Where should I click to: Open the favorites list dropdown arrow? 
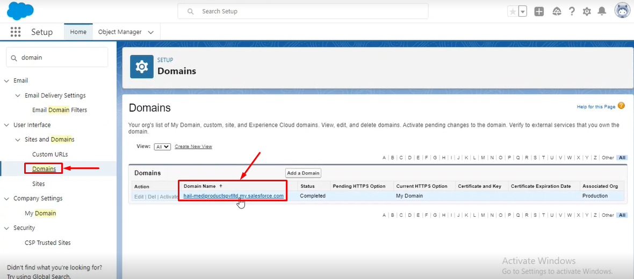click(x=523, y=12)
